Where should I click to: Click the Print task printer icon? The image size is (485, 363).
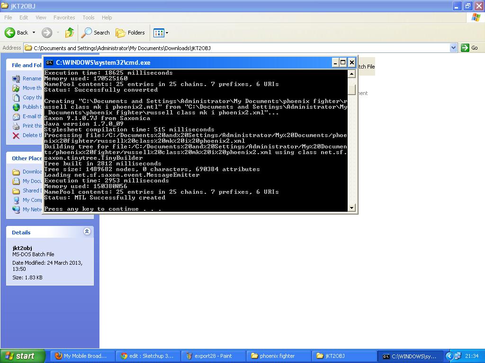(x=16, y=126)
